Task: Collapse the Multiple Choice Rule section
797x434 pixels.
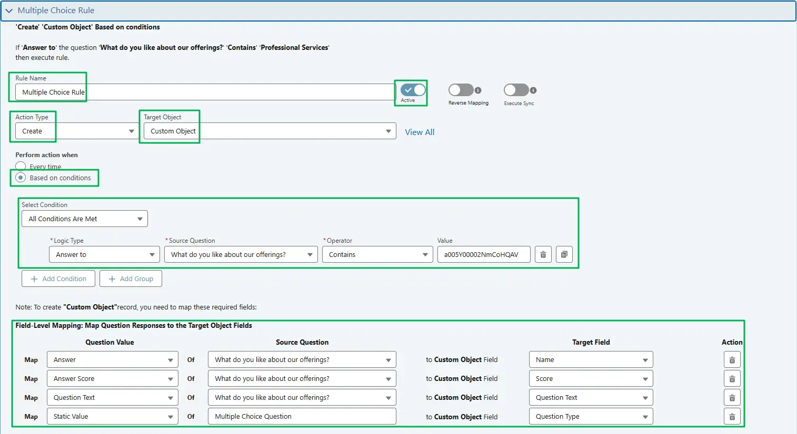Action: tap(9, 10)
